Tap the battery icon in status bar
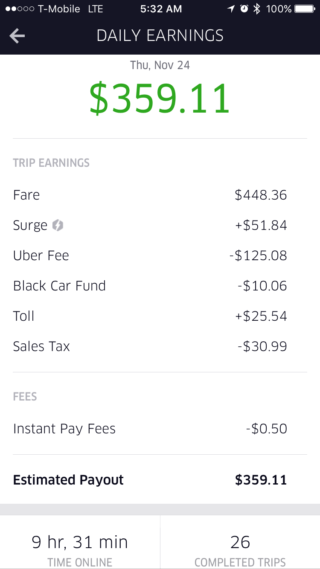Viewport: 320px width, 569px height. (x=304, y=9)
